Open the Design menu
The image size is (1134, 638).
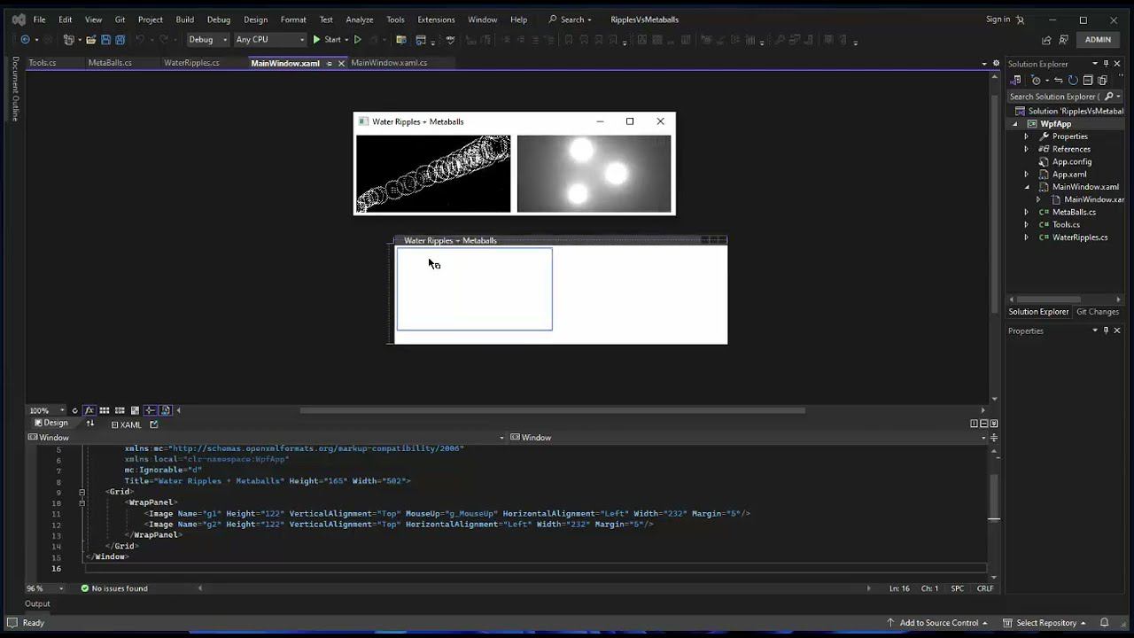coord(255,19)
